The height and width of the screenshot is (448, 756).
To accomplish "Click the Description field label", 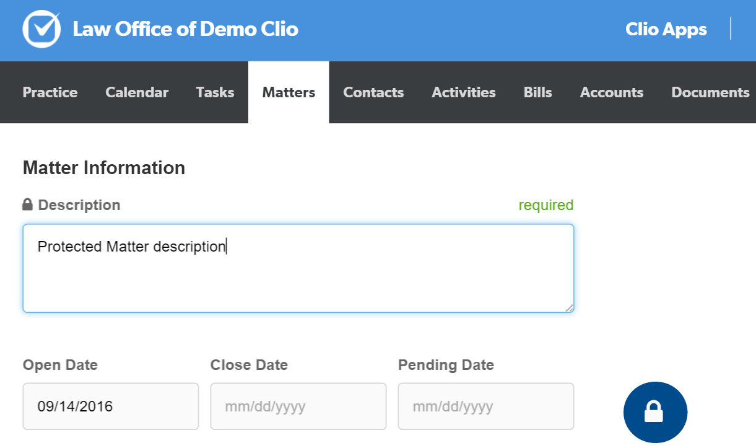I will pos(79,205).
